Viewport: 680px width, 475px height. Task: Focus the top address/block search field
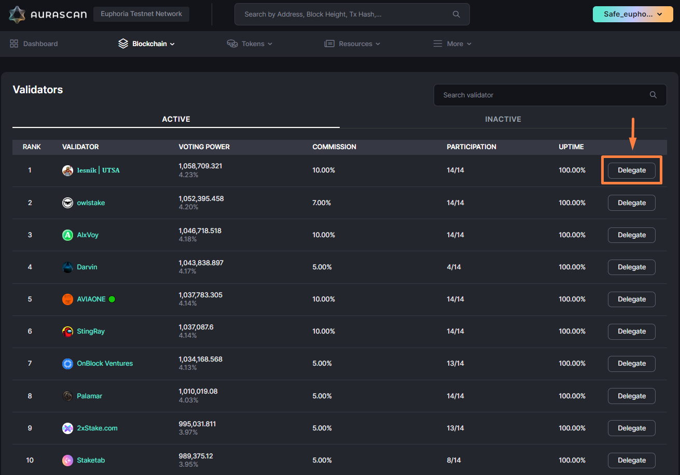point(352,15)
